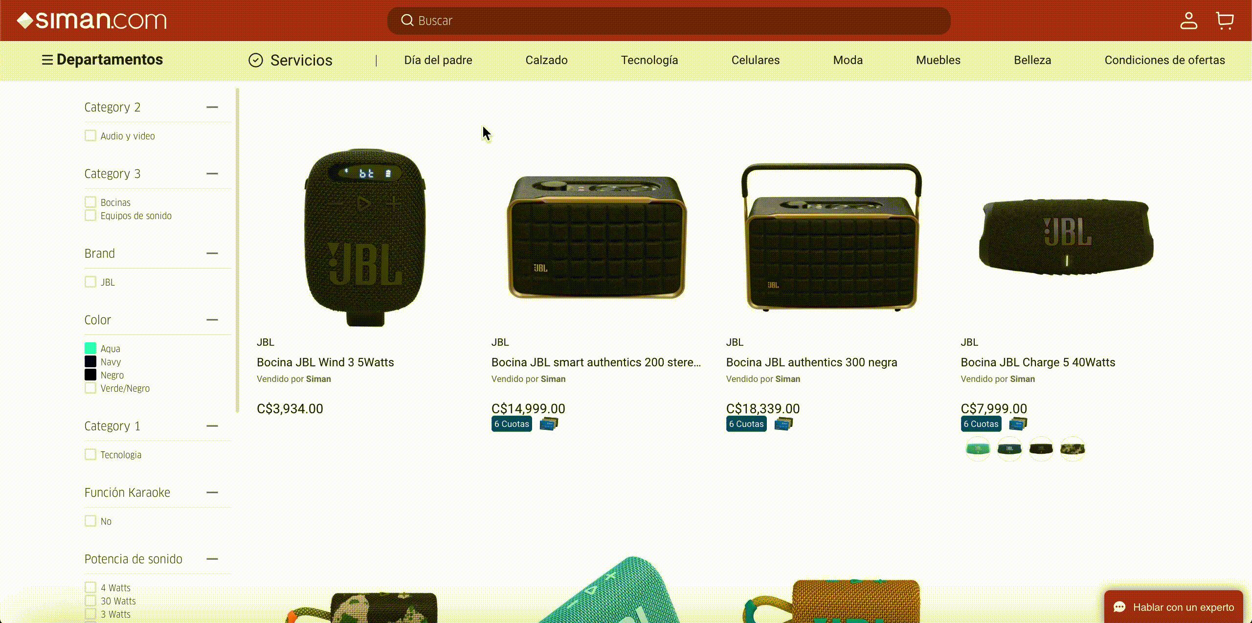Tick the Audio y video checkbox
1252x623 pixels.
click(90, 135)
